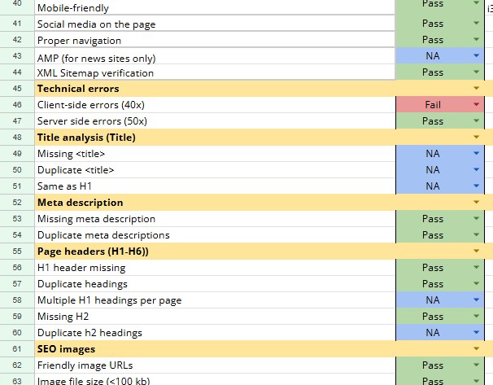Viewport: 493px width, 385px height.
Task: Select cell 'Mobile-friendly'
Action: pos(215,7)
